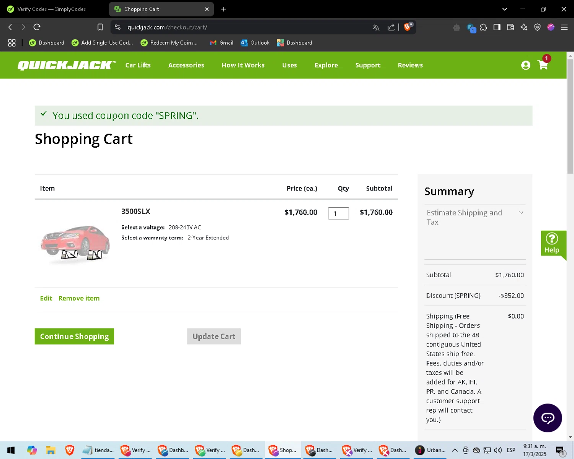Open the browser extensions puzzle icon
574x459 pixels.
484,27
